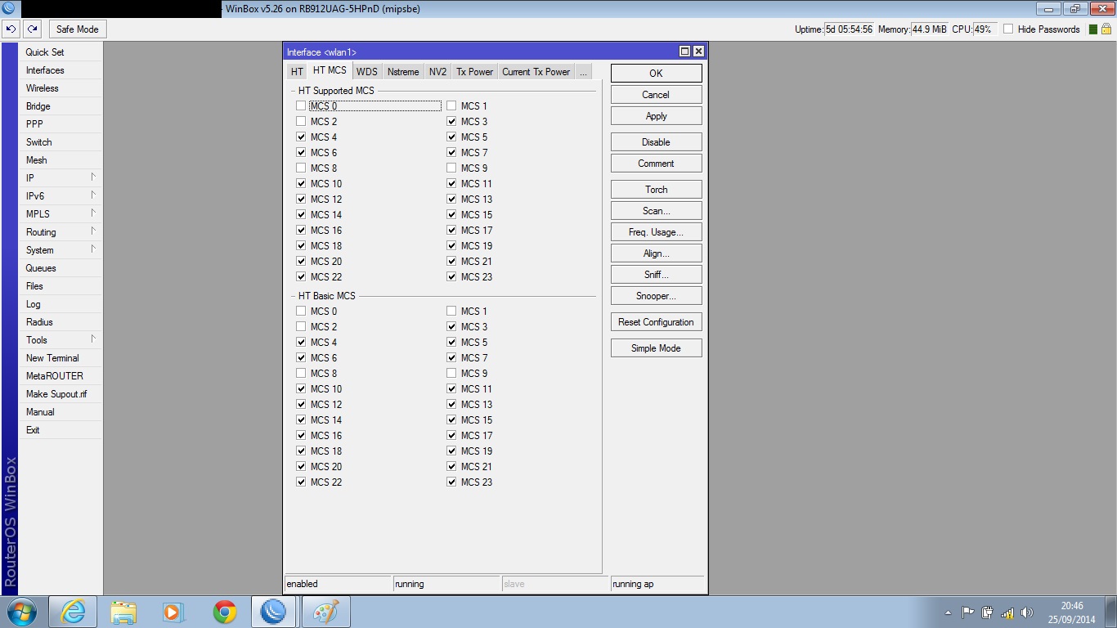Open the Scan... tool
The height and width of the screenshot is (628, 1117).
(x=656, y=211)
